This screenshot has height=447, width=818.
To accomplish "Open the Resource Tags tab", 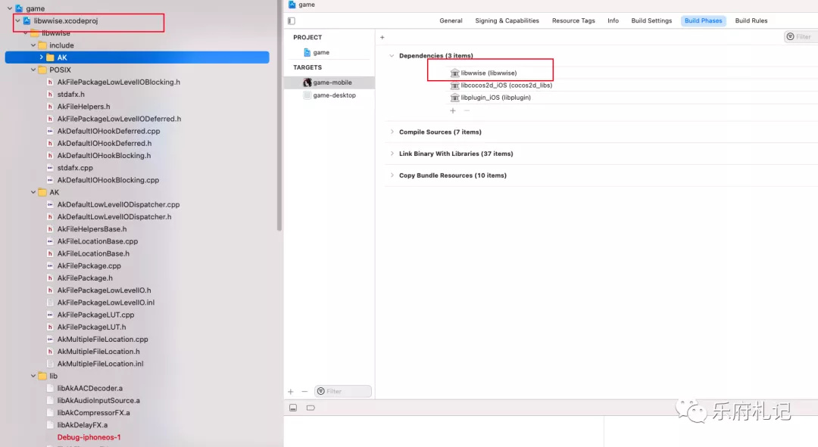I will coord(573,21).
